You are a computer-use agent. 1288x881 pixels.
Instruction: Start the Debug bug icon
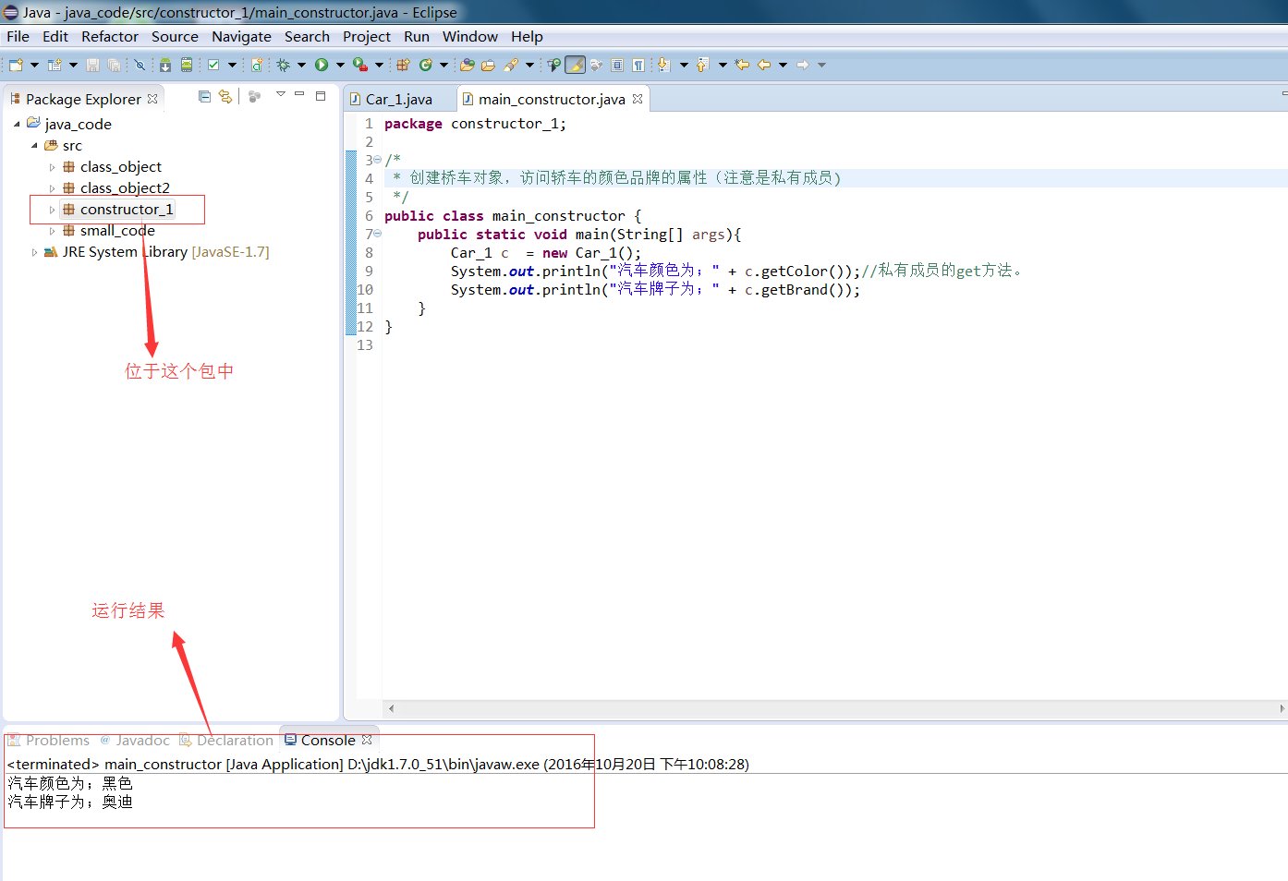[283, 65]
